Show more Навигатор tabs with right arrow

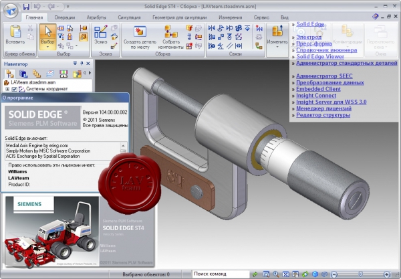tap(90, 73)
